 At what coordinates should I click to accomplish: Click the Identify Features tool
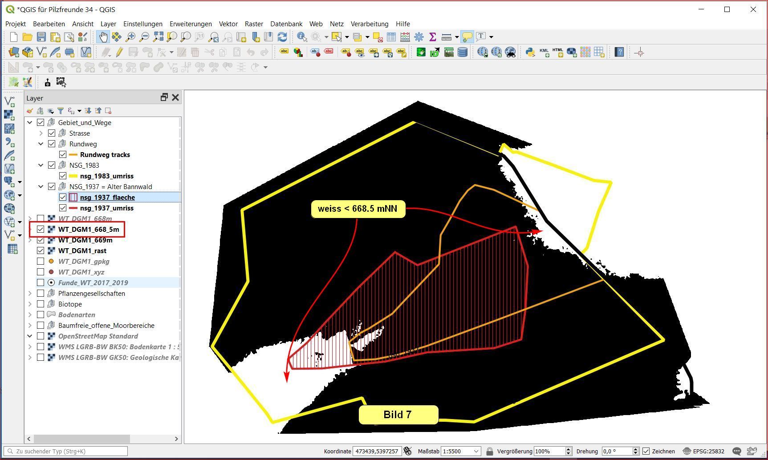click(302, 37)
